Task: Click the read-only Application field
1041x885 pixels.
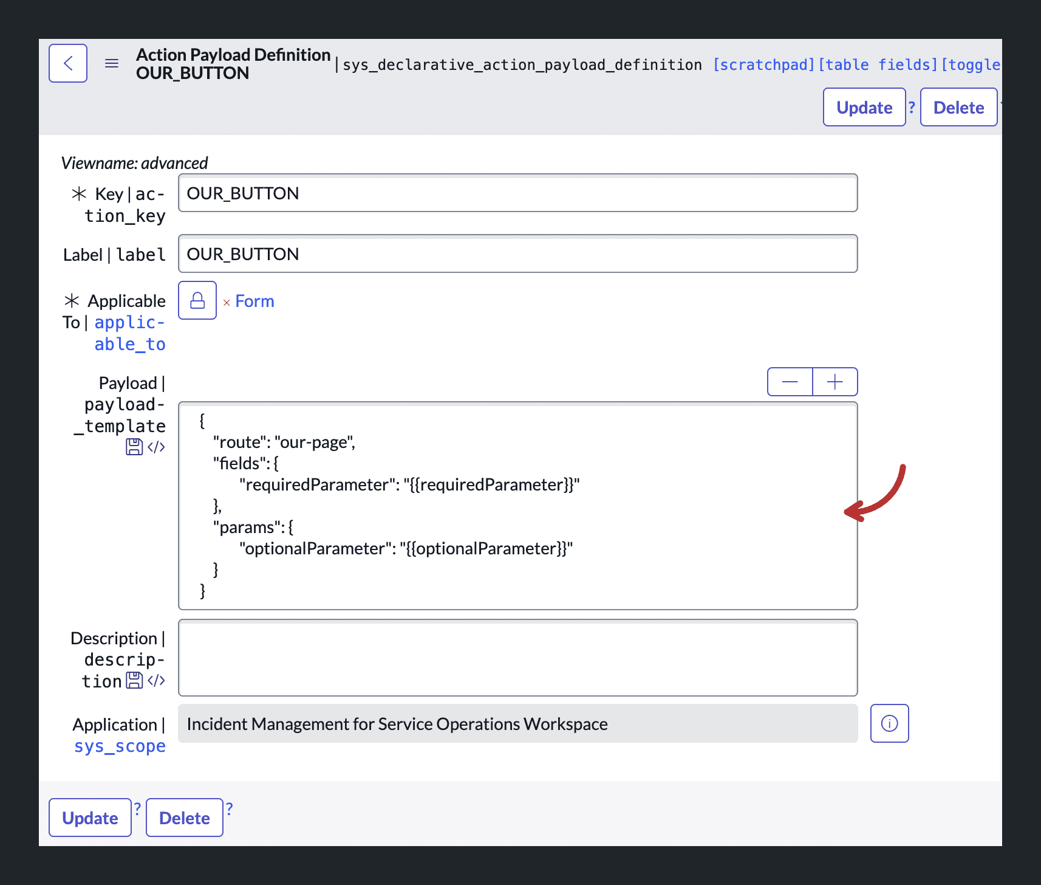Action: pyautogui.click(x=518, y=723)
